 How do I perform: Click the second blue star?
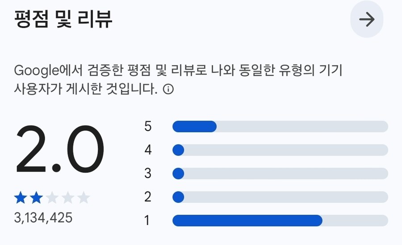point(36,197)
